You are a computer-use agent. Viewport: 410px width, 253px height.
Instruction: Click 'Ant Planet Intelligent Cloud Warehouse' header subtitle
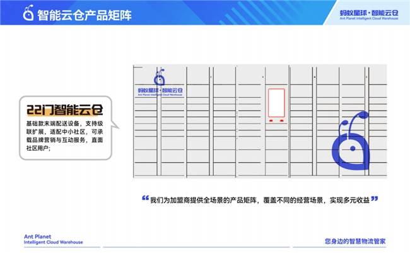pos(369,18)
